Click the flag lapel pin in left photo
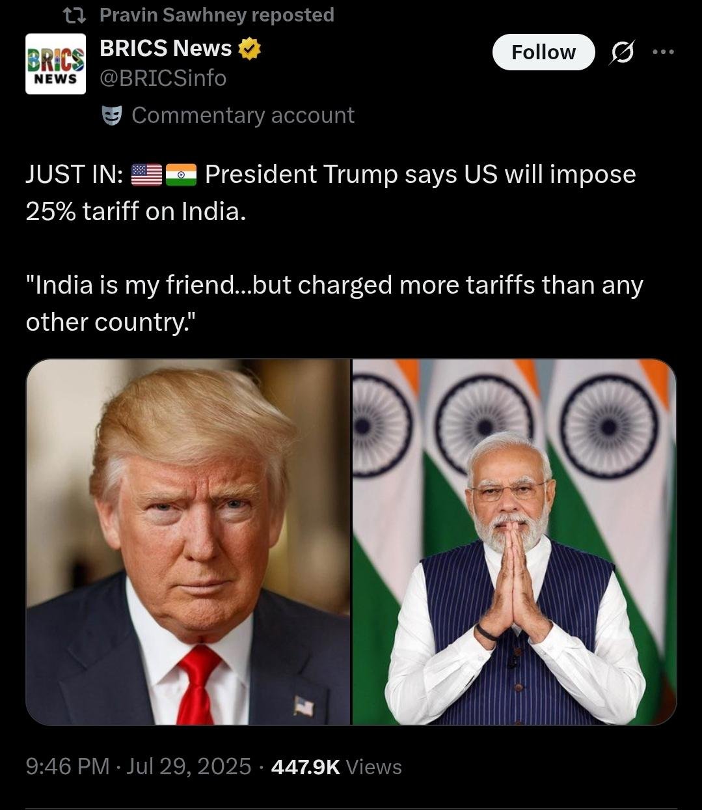Viewport: 702px width, 810px height. [304, 706]
